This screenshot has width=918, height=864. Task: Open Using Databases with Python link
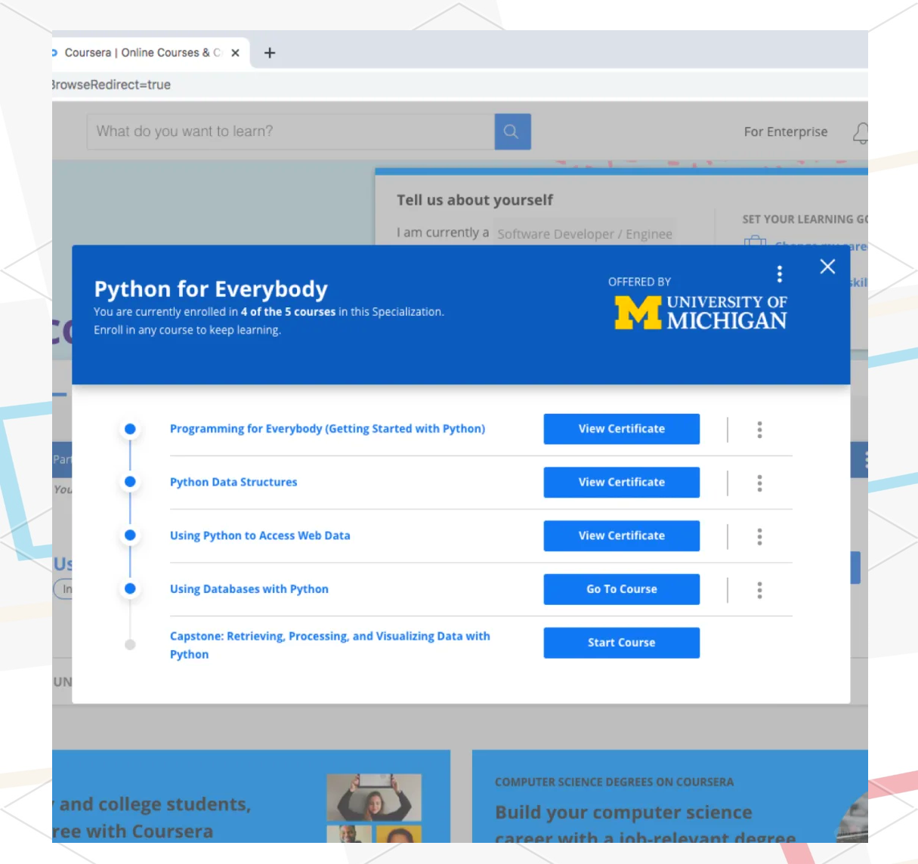tap(249, 589)
